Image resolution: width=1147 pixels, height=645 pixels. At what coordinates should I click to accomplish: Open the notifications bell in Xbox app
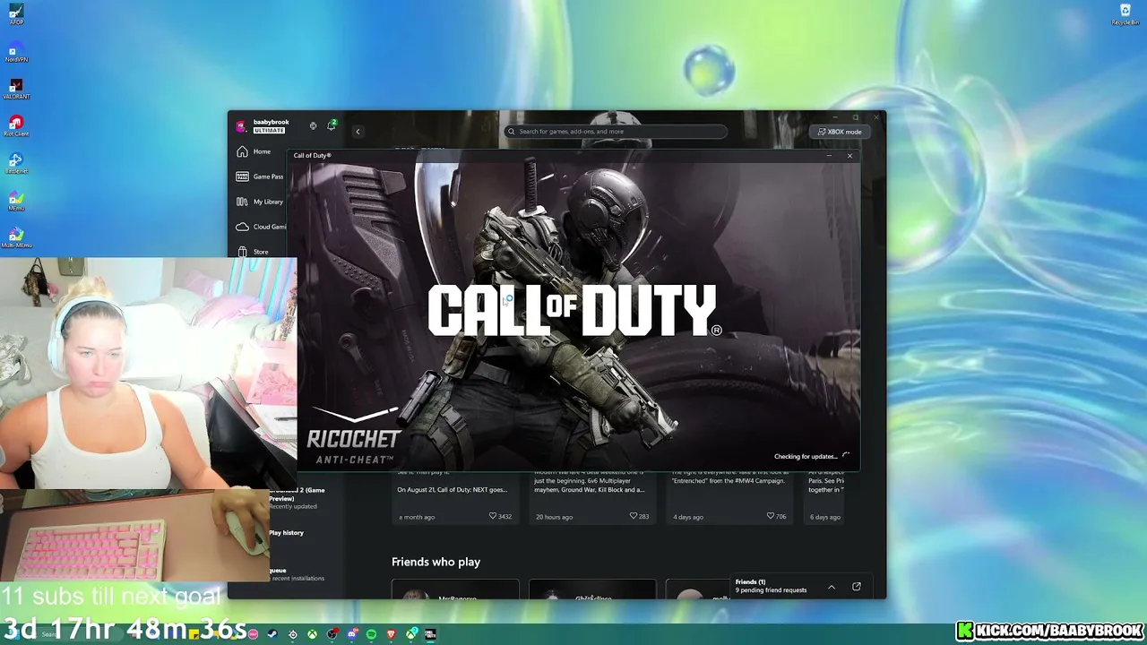point(332,125)
